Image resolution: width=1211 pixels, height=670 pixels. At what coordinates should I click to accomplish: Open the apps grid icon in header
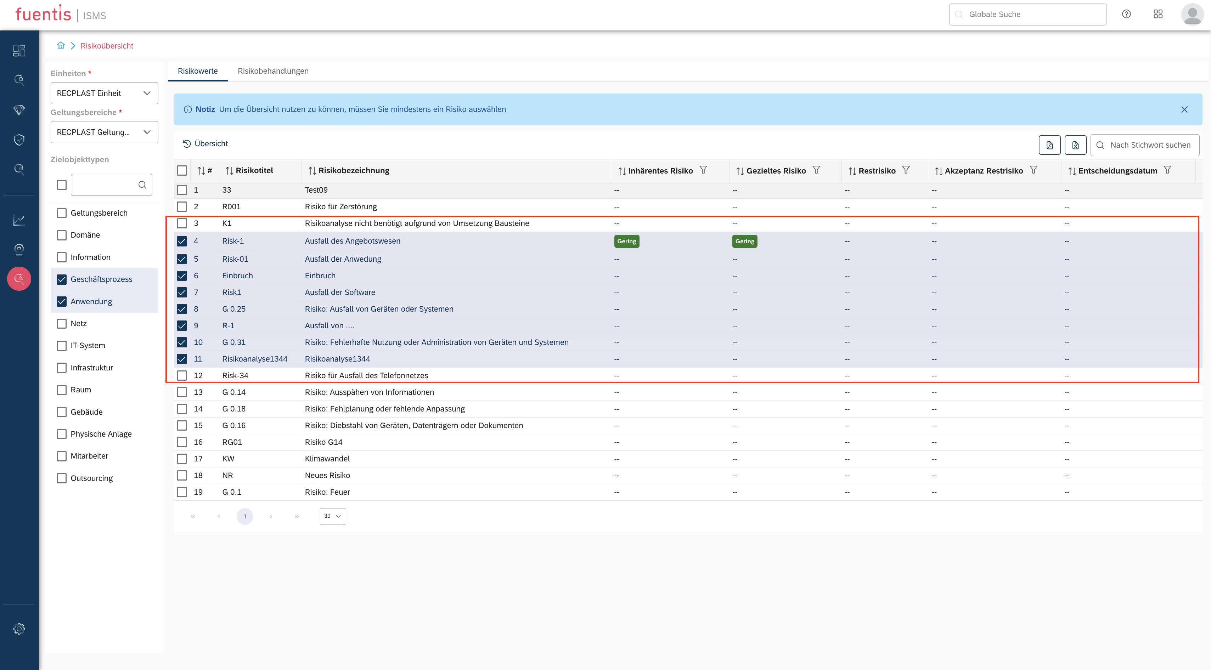pos(1158,14)
